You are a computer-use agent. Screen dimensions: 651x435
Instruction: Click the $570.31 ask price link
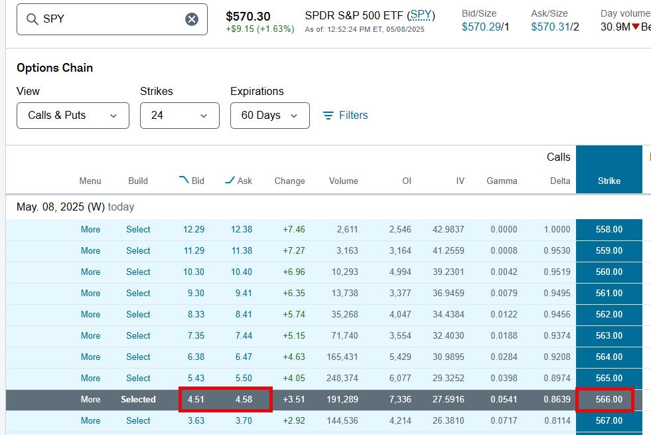[x=550, y=27]
